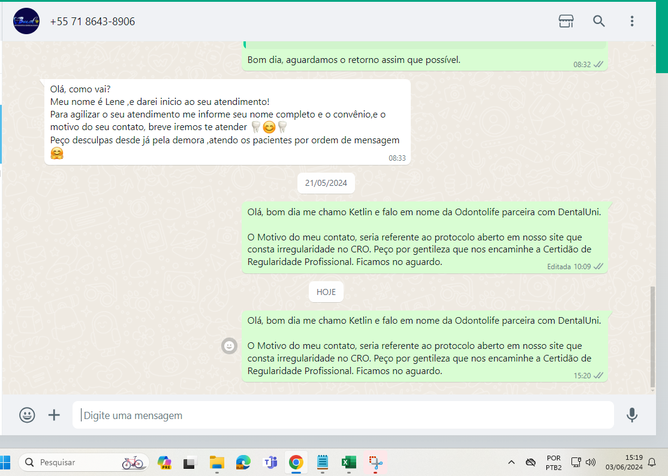Open the Windows Start menu
The width and height of the screenshot is (668, 476).
pyautogui.click(x=5, y=462)
